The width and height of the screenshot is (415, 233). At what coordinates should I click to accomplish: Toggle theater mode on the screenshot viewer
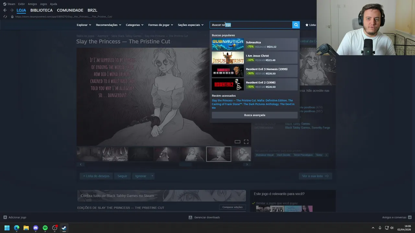click(x=237, y=142)
